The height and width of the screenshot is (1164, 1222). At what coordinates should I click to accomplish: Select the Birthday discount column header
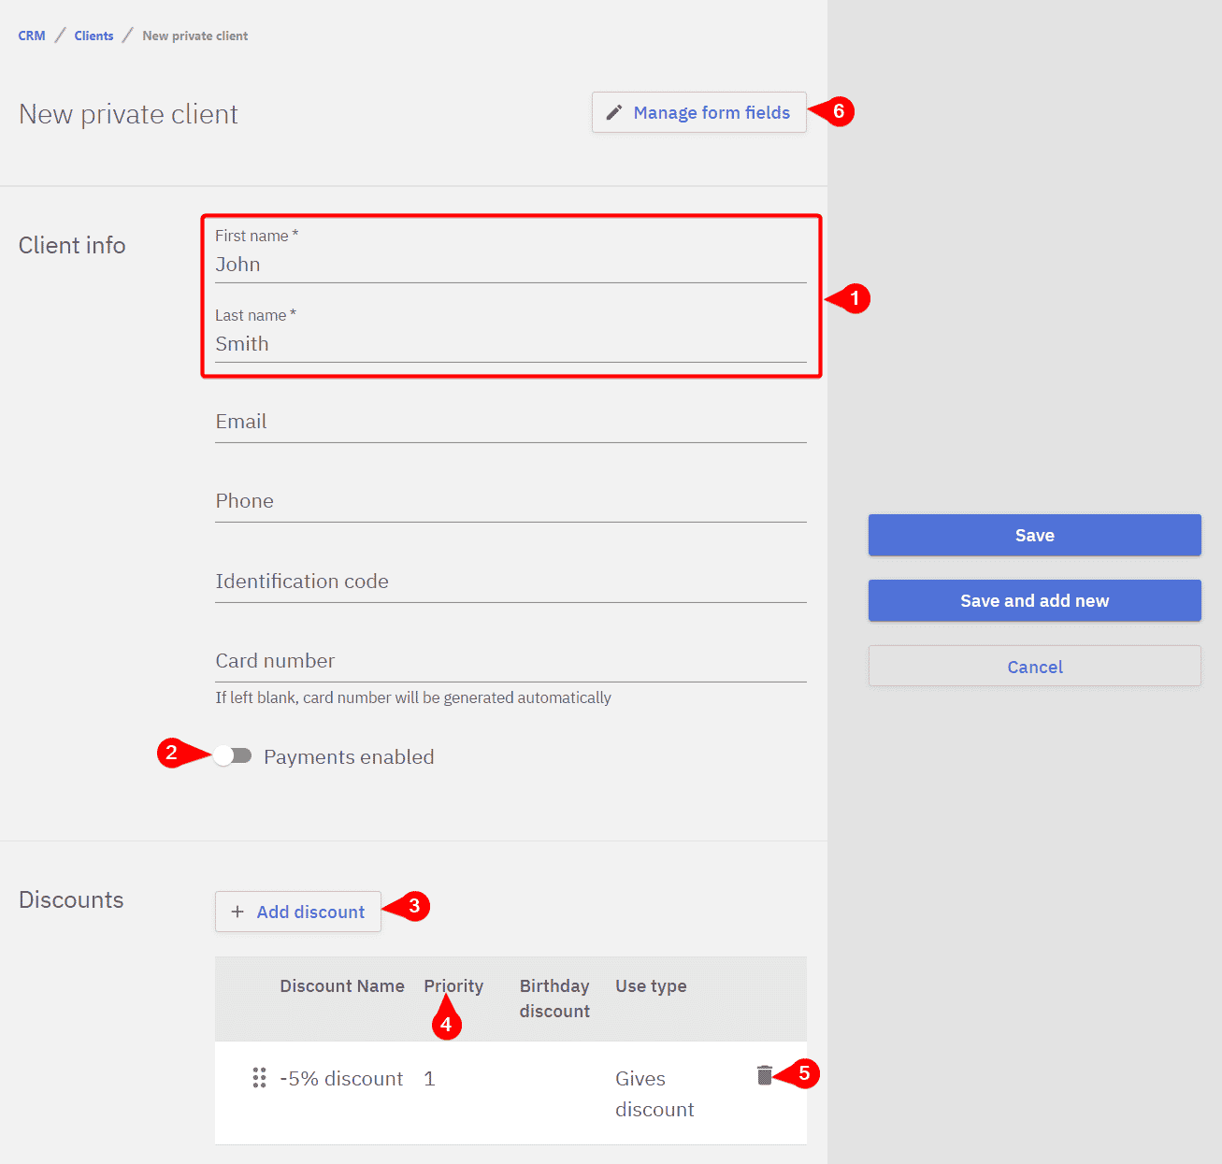coord(554,999)
